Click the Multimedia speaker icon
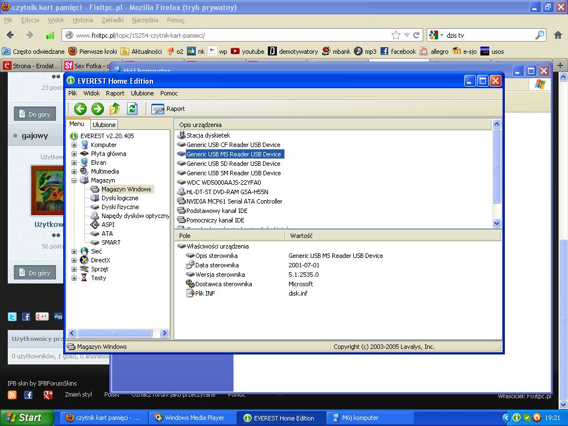This screenshot has width=568, height=426. click(x=84, y=171)
